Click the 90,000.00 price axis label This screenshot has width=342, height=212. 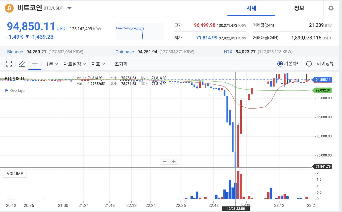coord(324,98)
